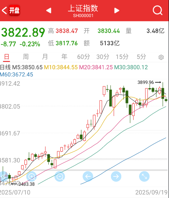Open the 30分 chart tab
This screenshot has width=169, height=198.
[x=103, y=57]
